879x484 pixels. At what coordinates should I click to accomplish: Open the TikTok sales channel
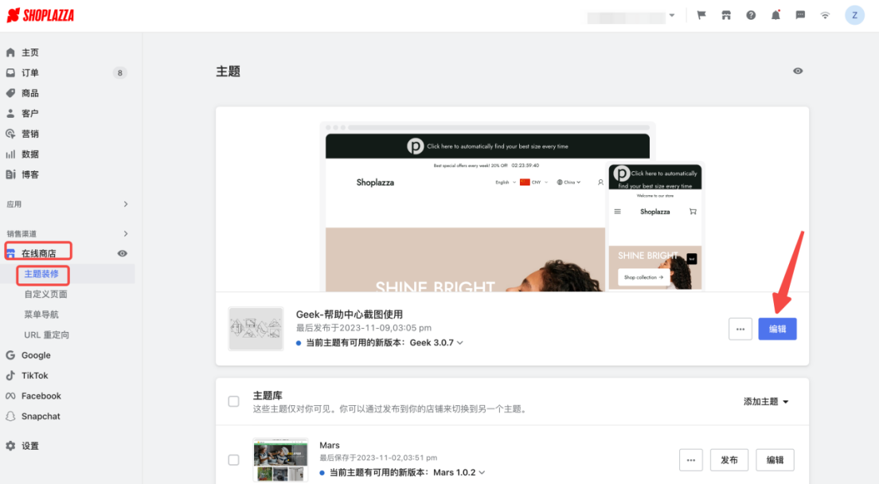click(35, 375)
